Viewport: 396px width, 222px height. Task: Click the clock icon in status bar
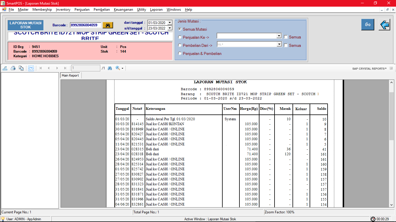[x=373, y=219]
